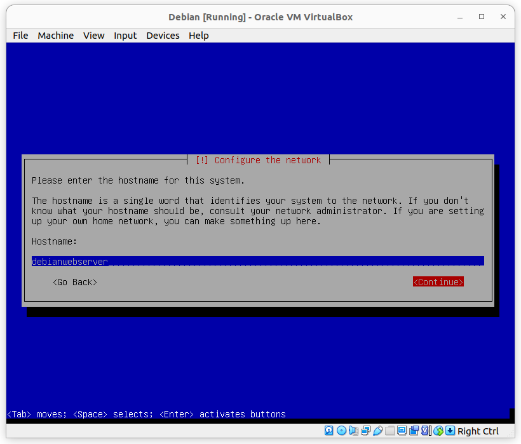Screen dimensions: 521x444
Task: Select the Go Back button
Action: pyautogui.click(x=75, y=282)
